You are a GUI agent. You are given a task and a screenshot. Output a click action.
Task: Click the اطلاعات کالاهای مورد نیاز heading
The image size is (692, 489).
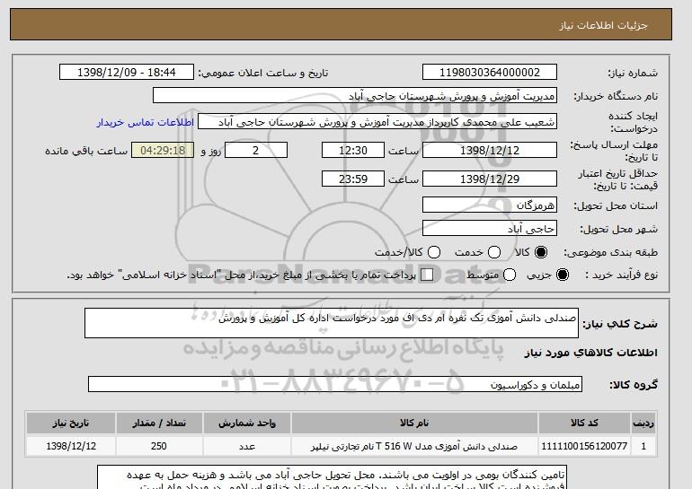(x=590, y=353)
